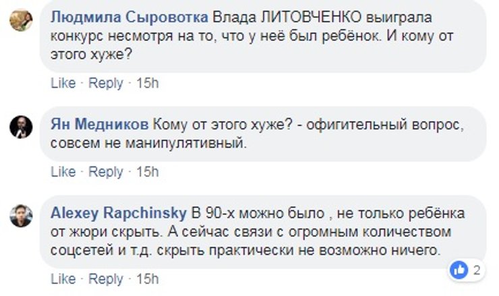This screenshot has height=296, width=499.
Task: Click the 15h timestamp under Ян Медников's comment
Action: pyautogui.click(x=146, y=172)
